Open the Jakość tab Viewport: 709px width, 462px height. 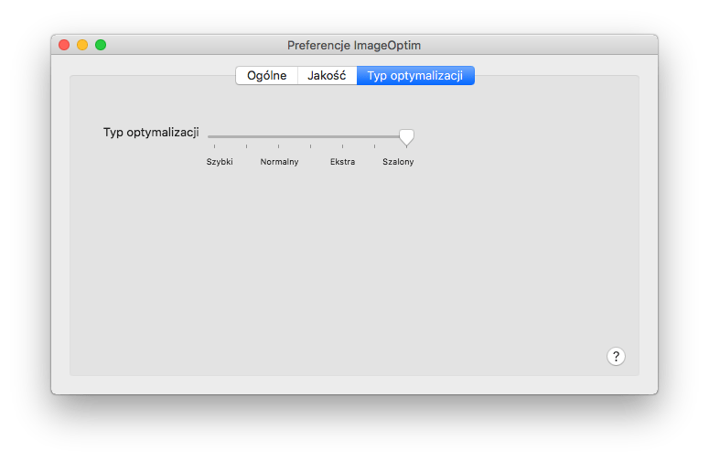[x=327, y=76]
